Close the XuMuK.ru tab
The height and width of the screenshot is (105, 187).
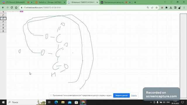pyautogui.click(x=64, y=2)
